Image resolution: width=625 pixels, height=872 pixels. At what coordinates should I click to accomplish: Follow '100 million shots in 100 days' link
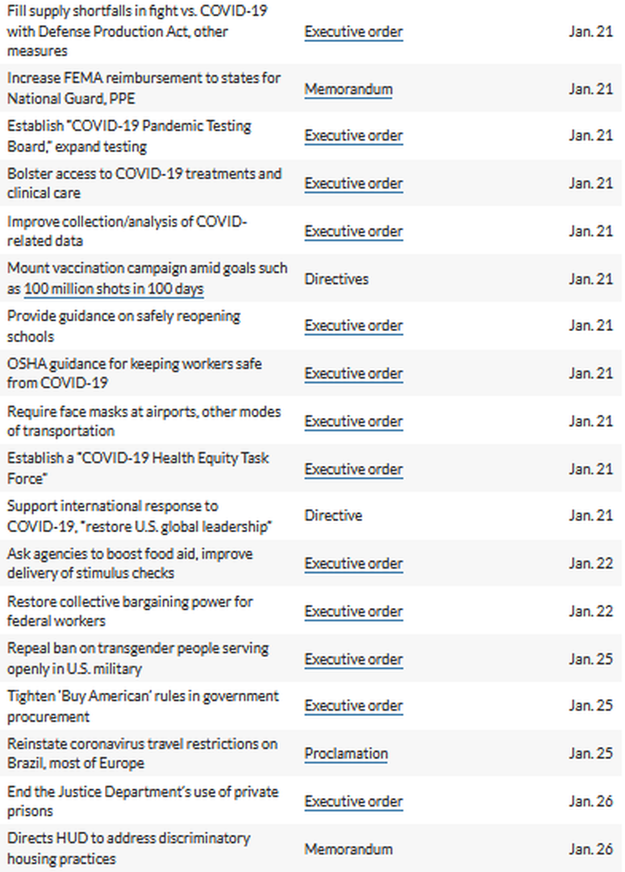coord(114,289)
